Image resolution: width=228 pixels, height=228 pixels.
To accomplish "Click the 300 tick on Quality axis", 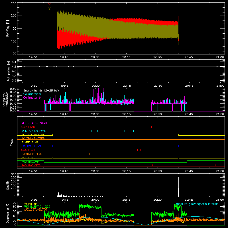I will [x=13, y=174].
